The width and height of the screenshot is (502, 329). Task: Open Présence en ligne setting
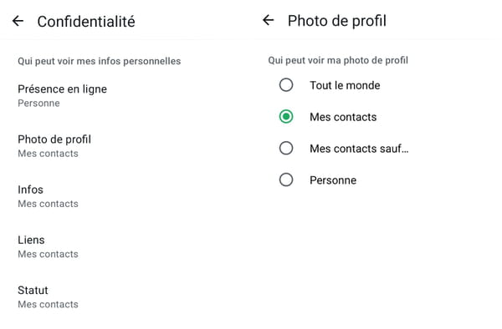(125, 96)
